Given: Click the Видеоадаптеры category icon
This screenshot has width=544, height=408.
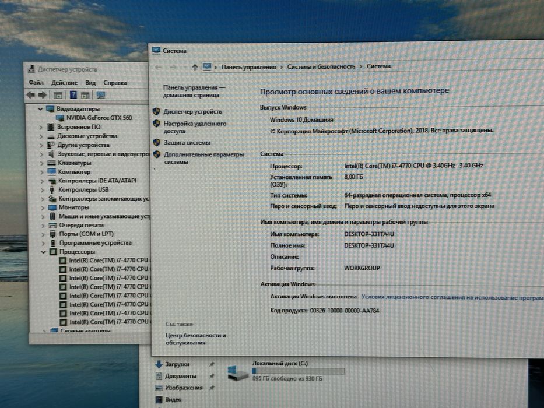Looking at the screenshot, I should pos(50,109).
